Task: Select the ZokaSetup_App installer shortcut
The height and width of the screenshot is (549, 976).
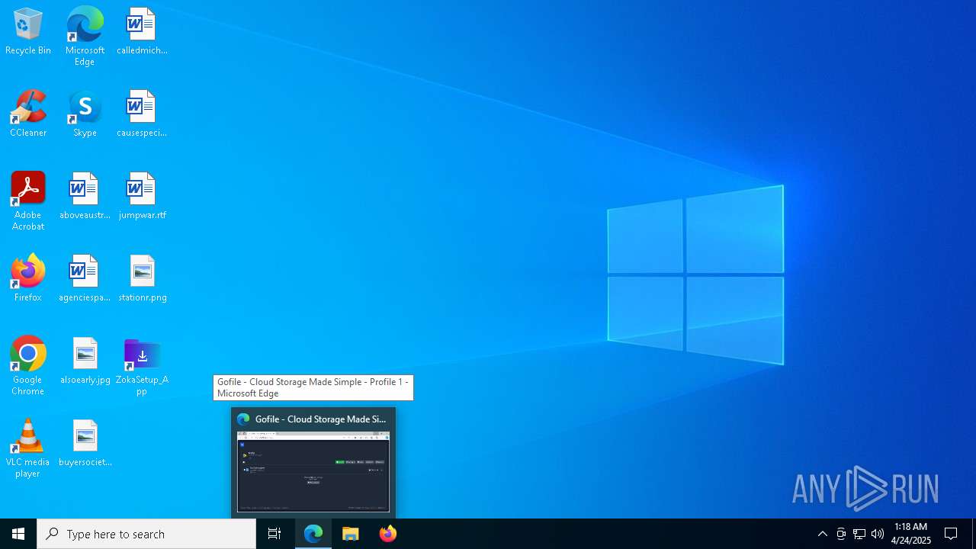Action: click(x=142, y=366)
